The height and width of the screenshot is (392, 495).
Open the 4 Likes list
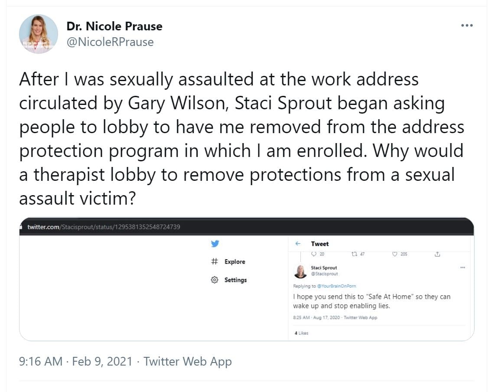[x=301, y=333]
